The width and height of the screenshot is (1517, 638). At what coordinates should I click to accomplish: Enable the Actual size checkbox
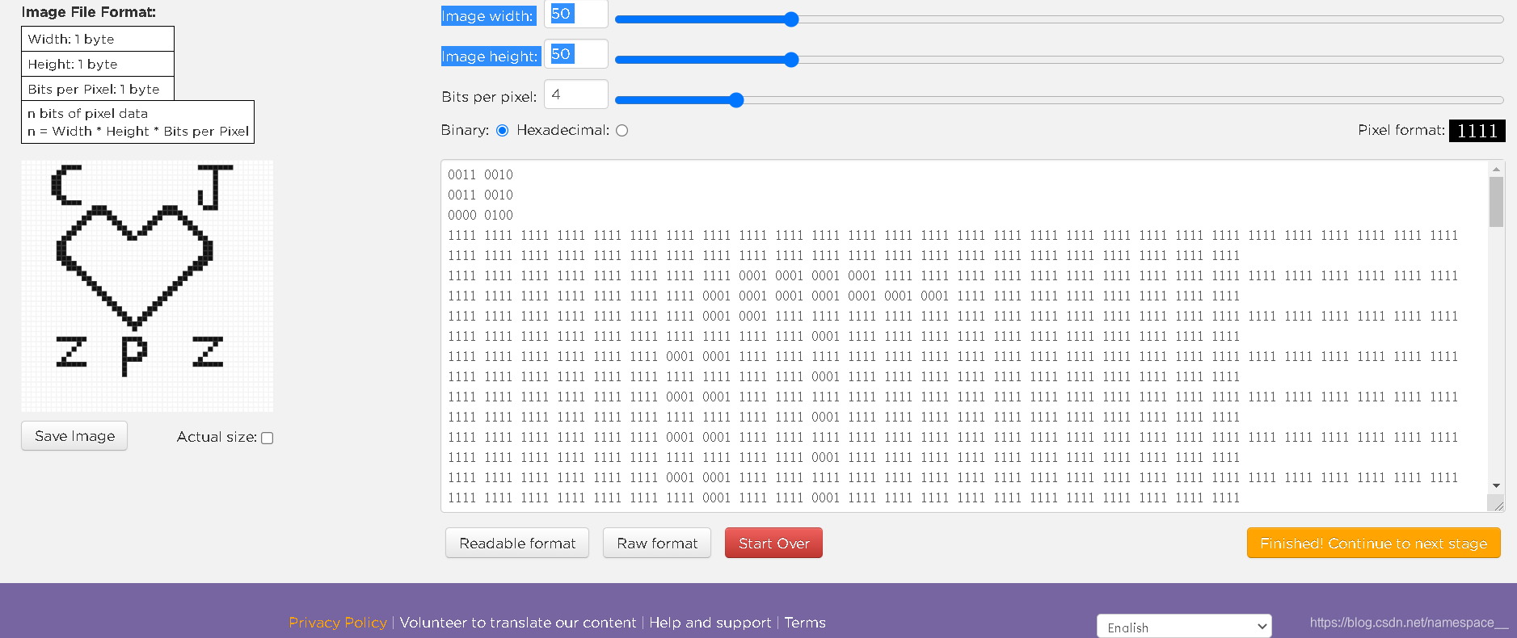click(x=268, y=438)
